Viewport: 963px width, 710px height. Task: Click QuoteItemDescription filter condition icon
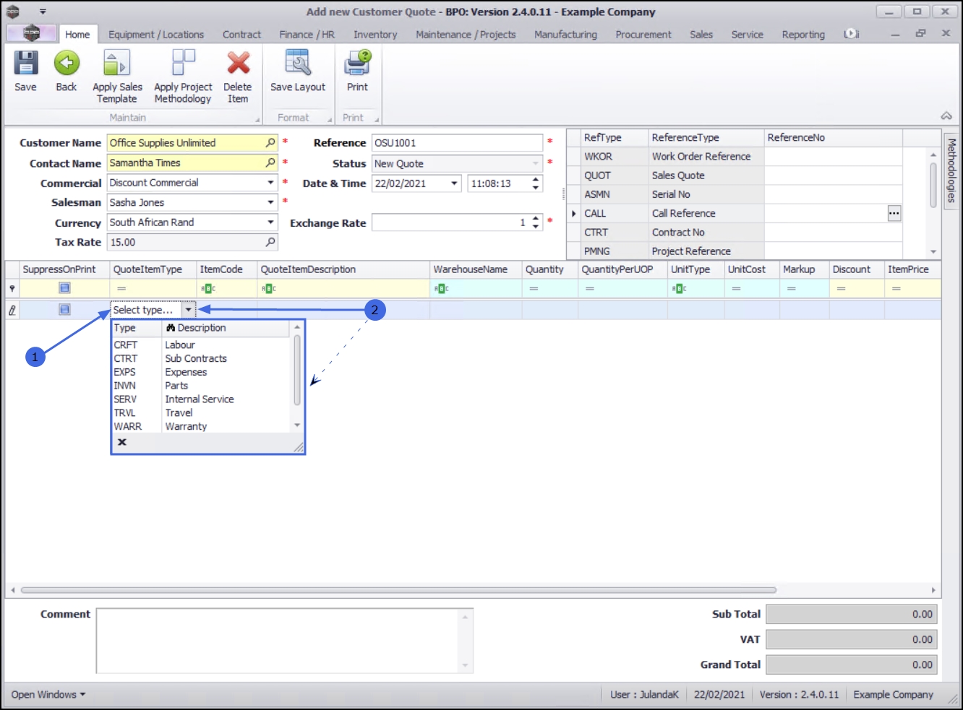point(269,289)
